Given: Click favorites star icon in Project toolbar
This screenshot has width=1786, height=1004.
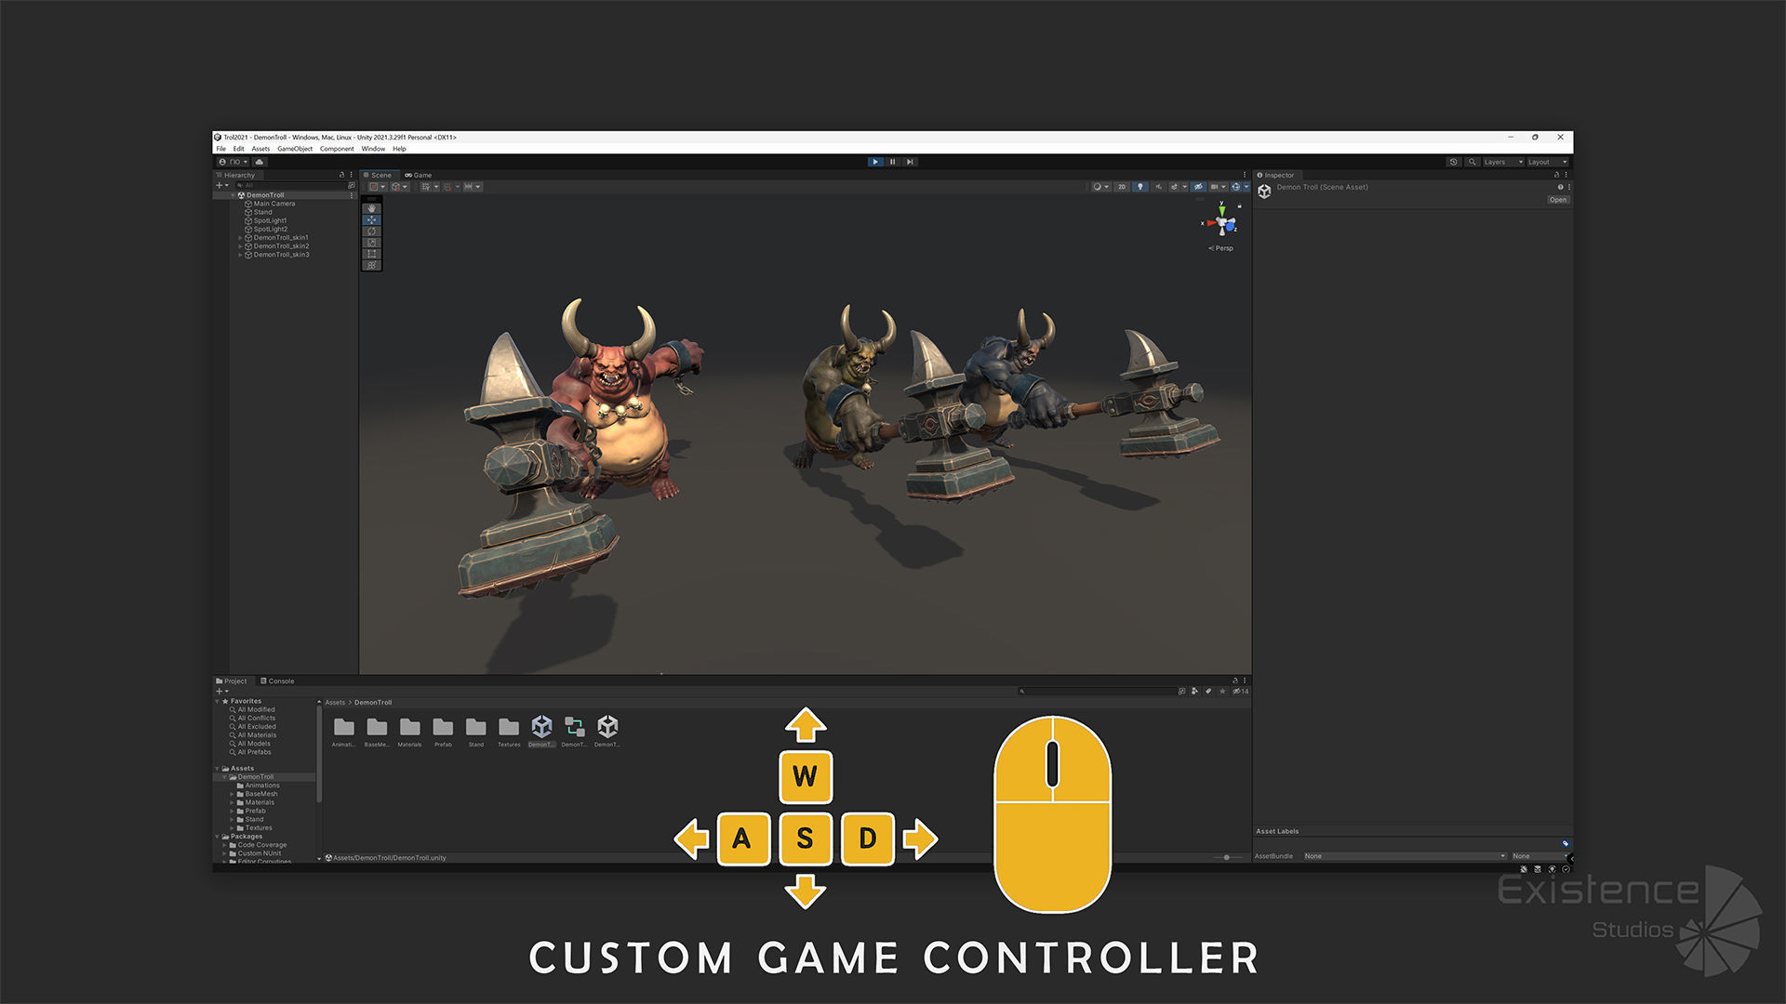Looking at the screenshot, I should click(x=1222, y=691).
